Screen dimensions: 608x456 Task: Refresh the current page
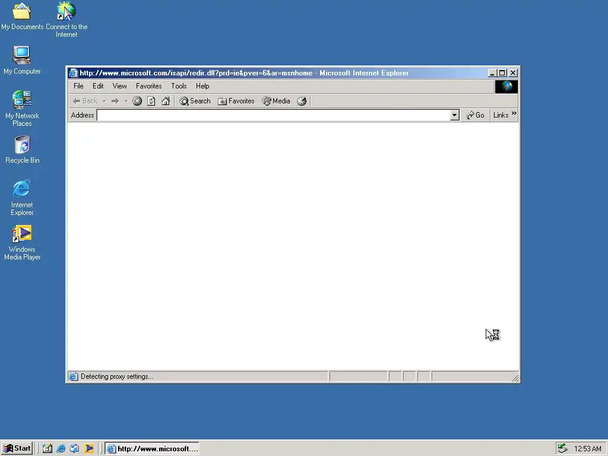click(151, 101)
